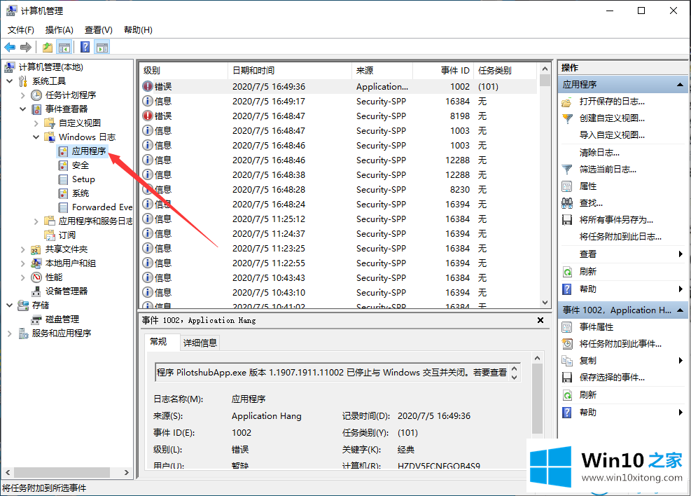Viewport: 691px width, 496px height.
Task: Select the 订阅 tree item
Action: click(x=67, y=235)
